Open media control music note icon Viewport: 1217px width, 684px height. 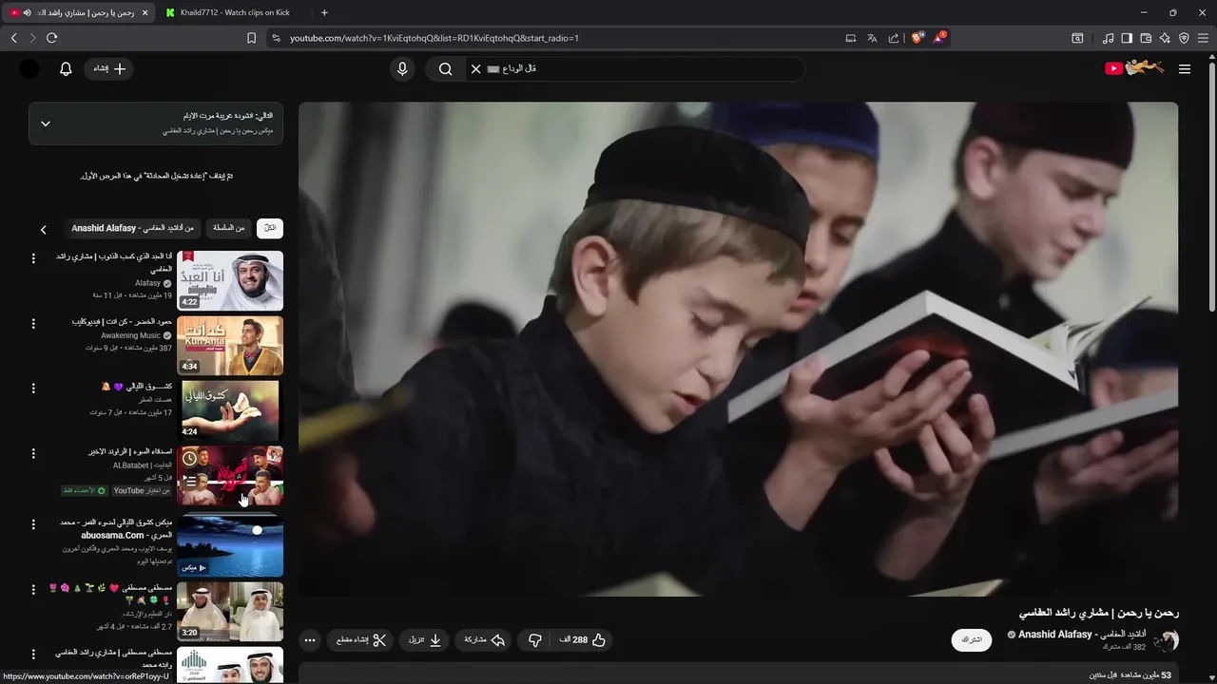(x=1108, y=38)
